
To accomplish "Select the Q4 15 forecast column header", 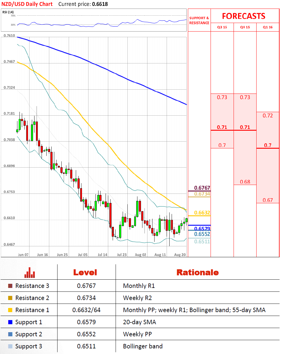I will click(x=245, y=27).
